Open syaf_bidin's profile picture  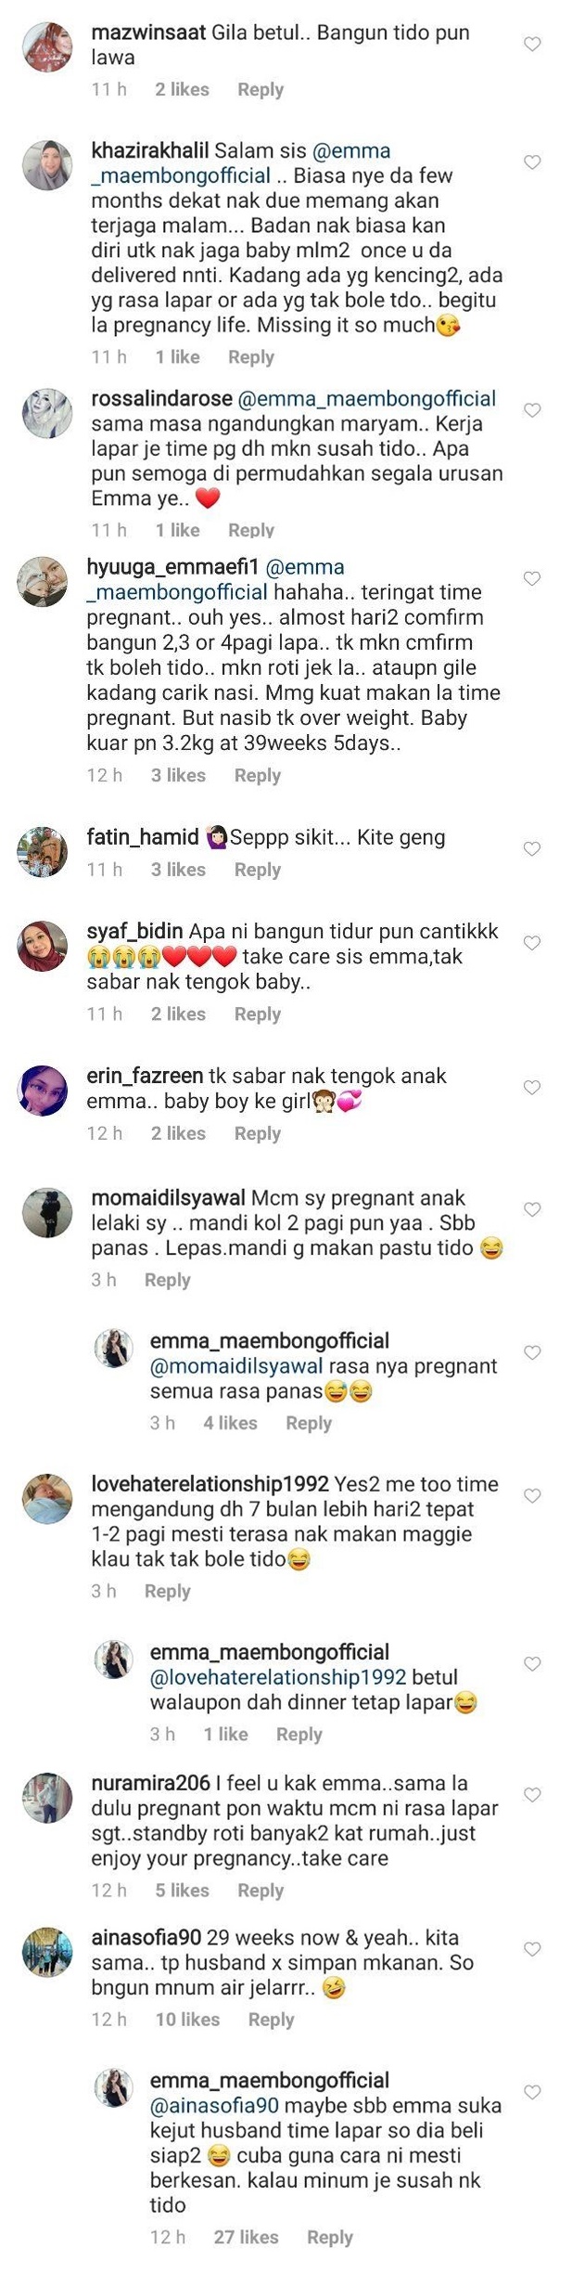click(x=43, y=946)
